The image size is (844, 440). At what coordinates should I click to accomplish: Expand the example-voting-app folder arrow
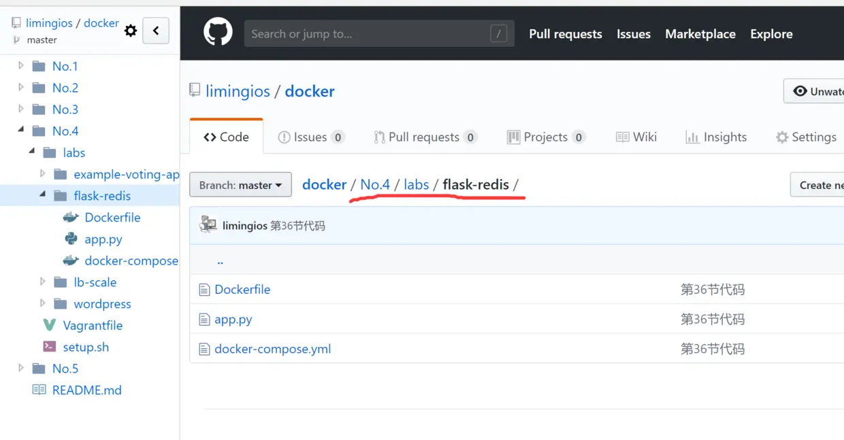point(43,174)
